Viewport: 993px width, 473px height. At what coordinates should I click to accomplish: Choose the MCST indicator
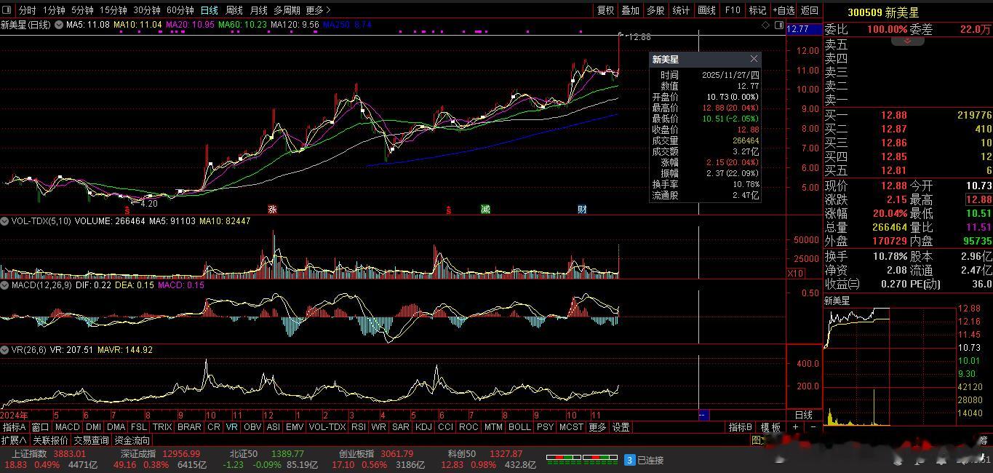tap(571, 427)
